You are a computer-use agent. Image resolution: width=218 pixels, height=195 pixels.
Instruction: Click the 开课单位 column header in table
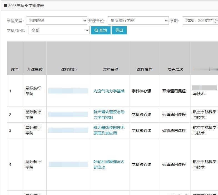pyautogui.click(x=35, y=69)
